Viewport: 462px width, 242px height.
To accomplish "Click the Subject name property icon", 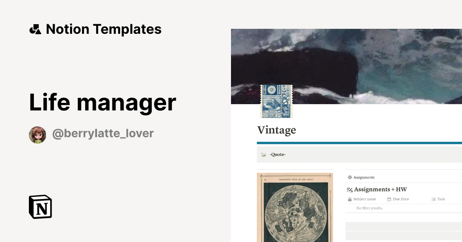I will pyautogui.click(x=350, y=199).
